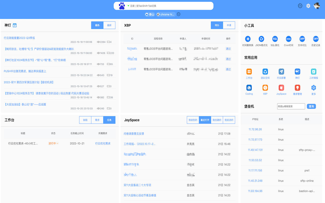Open the settings gear at top right
Viewport: 325px width, 203px height.
click(308, 6)
